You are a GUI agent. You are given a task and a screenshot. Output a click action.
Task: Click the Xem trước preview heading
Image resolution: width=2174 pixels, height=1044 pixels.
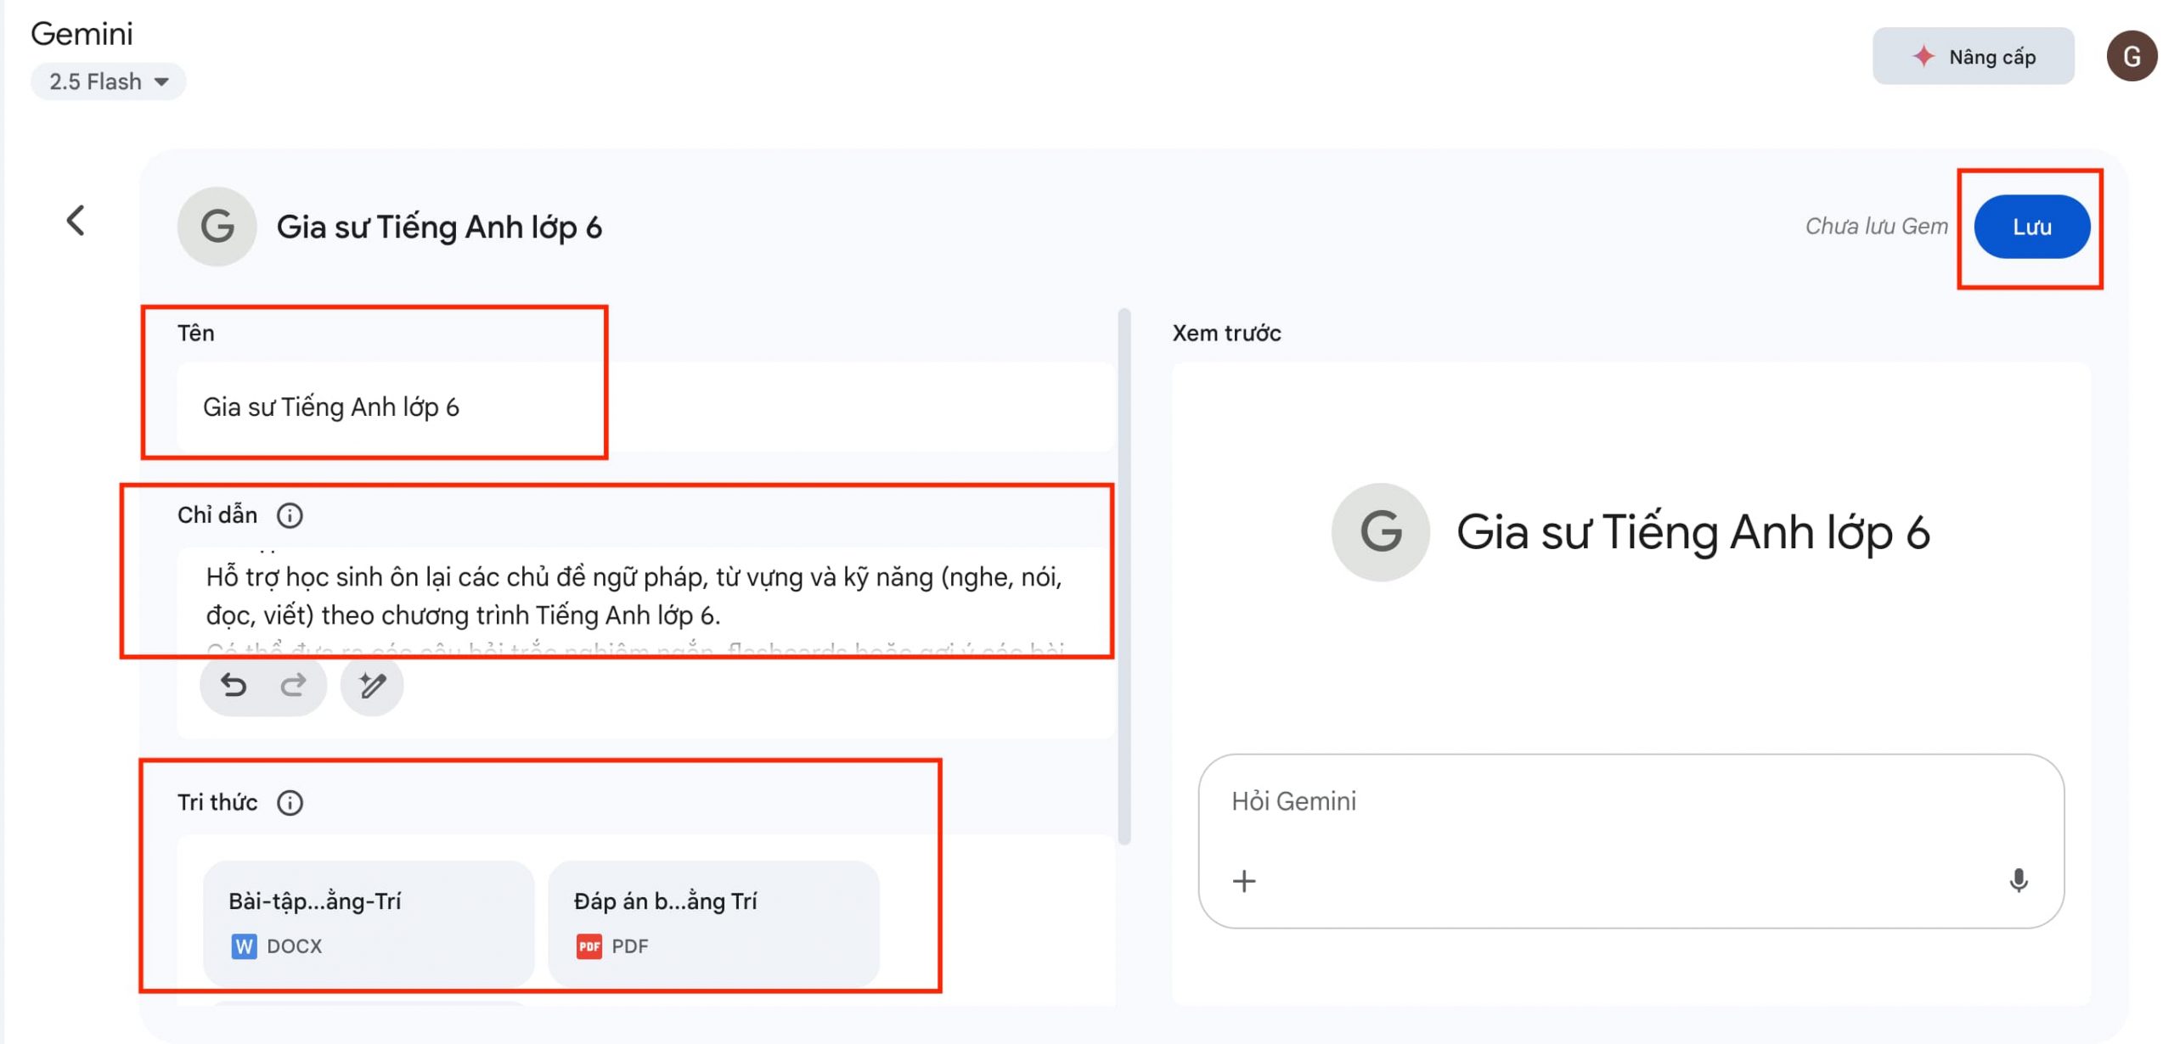[1226, 333]
